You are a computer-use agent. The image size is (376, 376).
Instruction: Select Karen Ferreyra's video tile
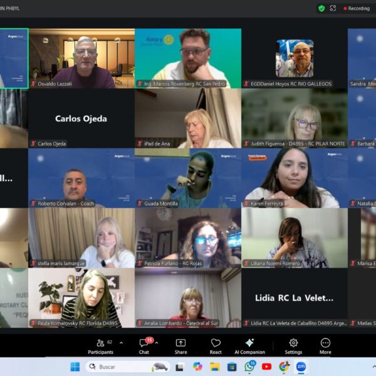coord(295,178)
